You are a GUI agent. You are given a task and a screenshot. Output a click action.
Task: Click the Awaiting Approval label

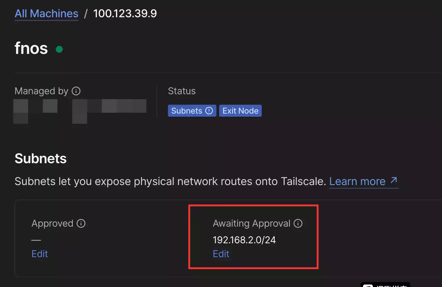tap(251, 224)
